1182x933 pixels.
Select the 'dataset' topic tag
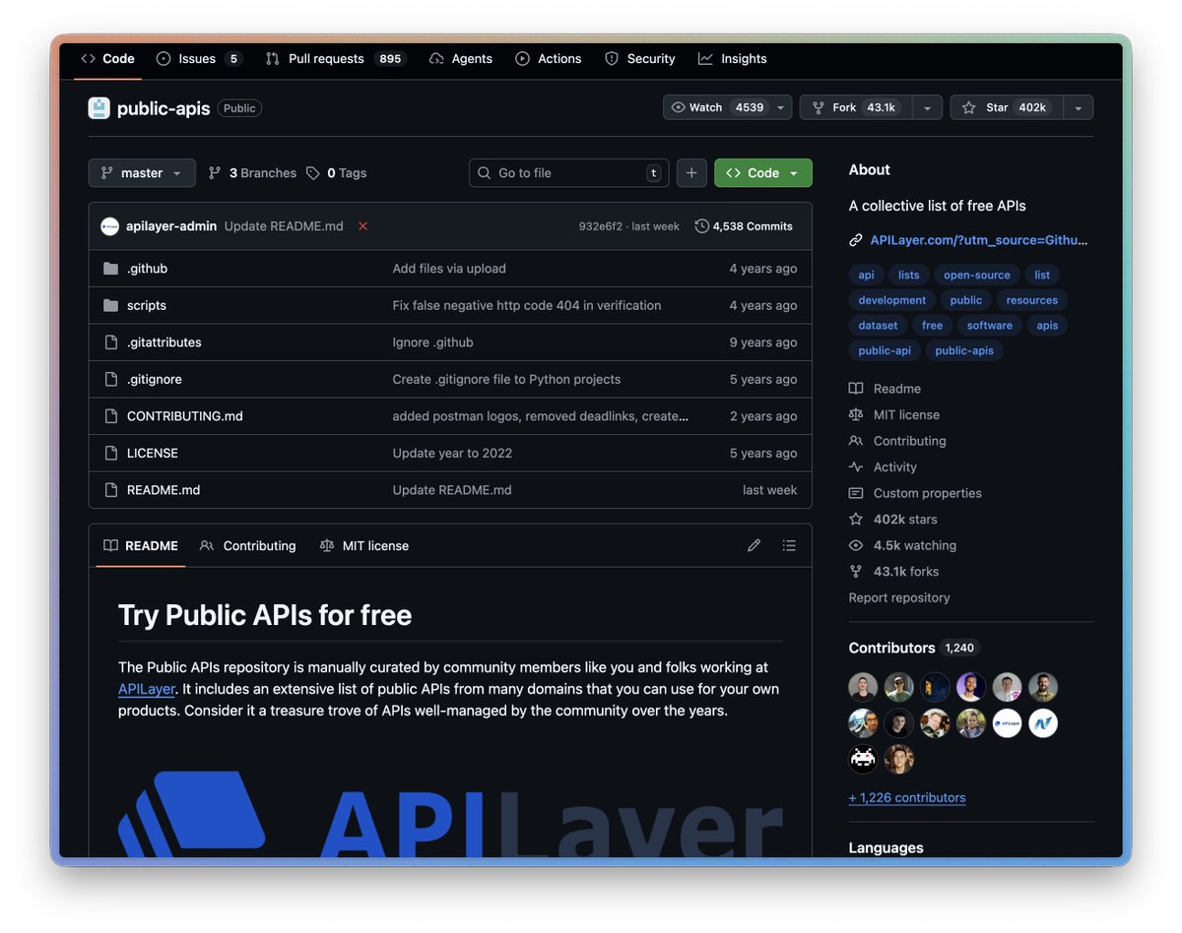click(x=878, y=326)
